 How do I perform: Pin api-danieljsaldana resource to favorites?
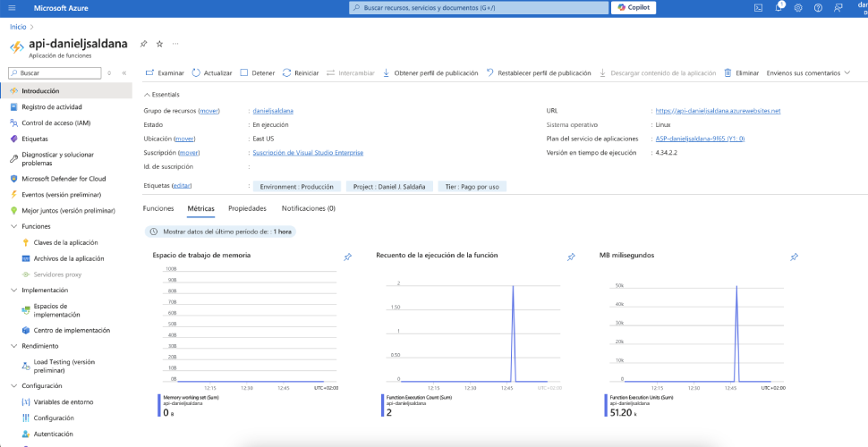pos(143,43)
